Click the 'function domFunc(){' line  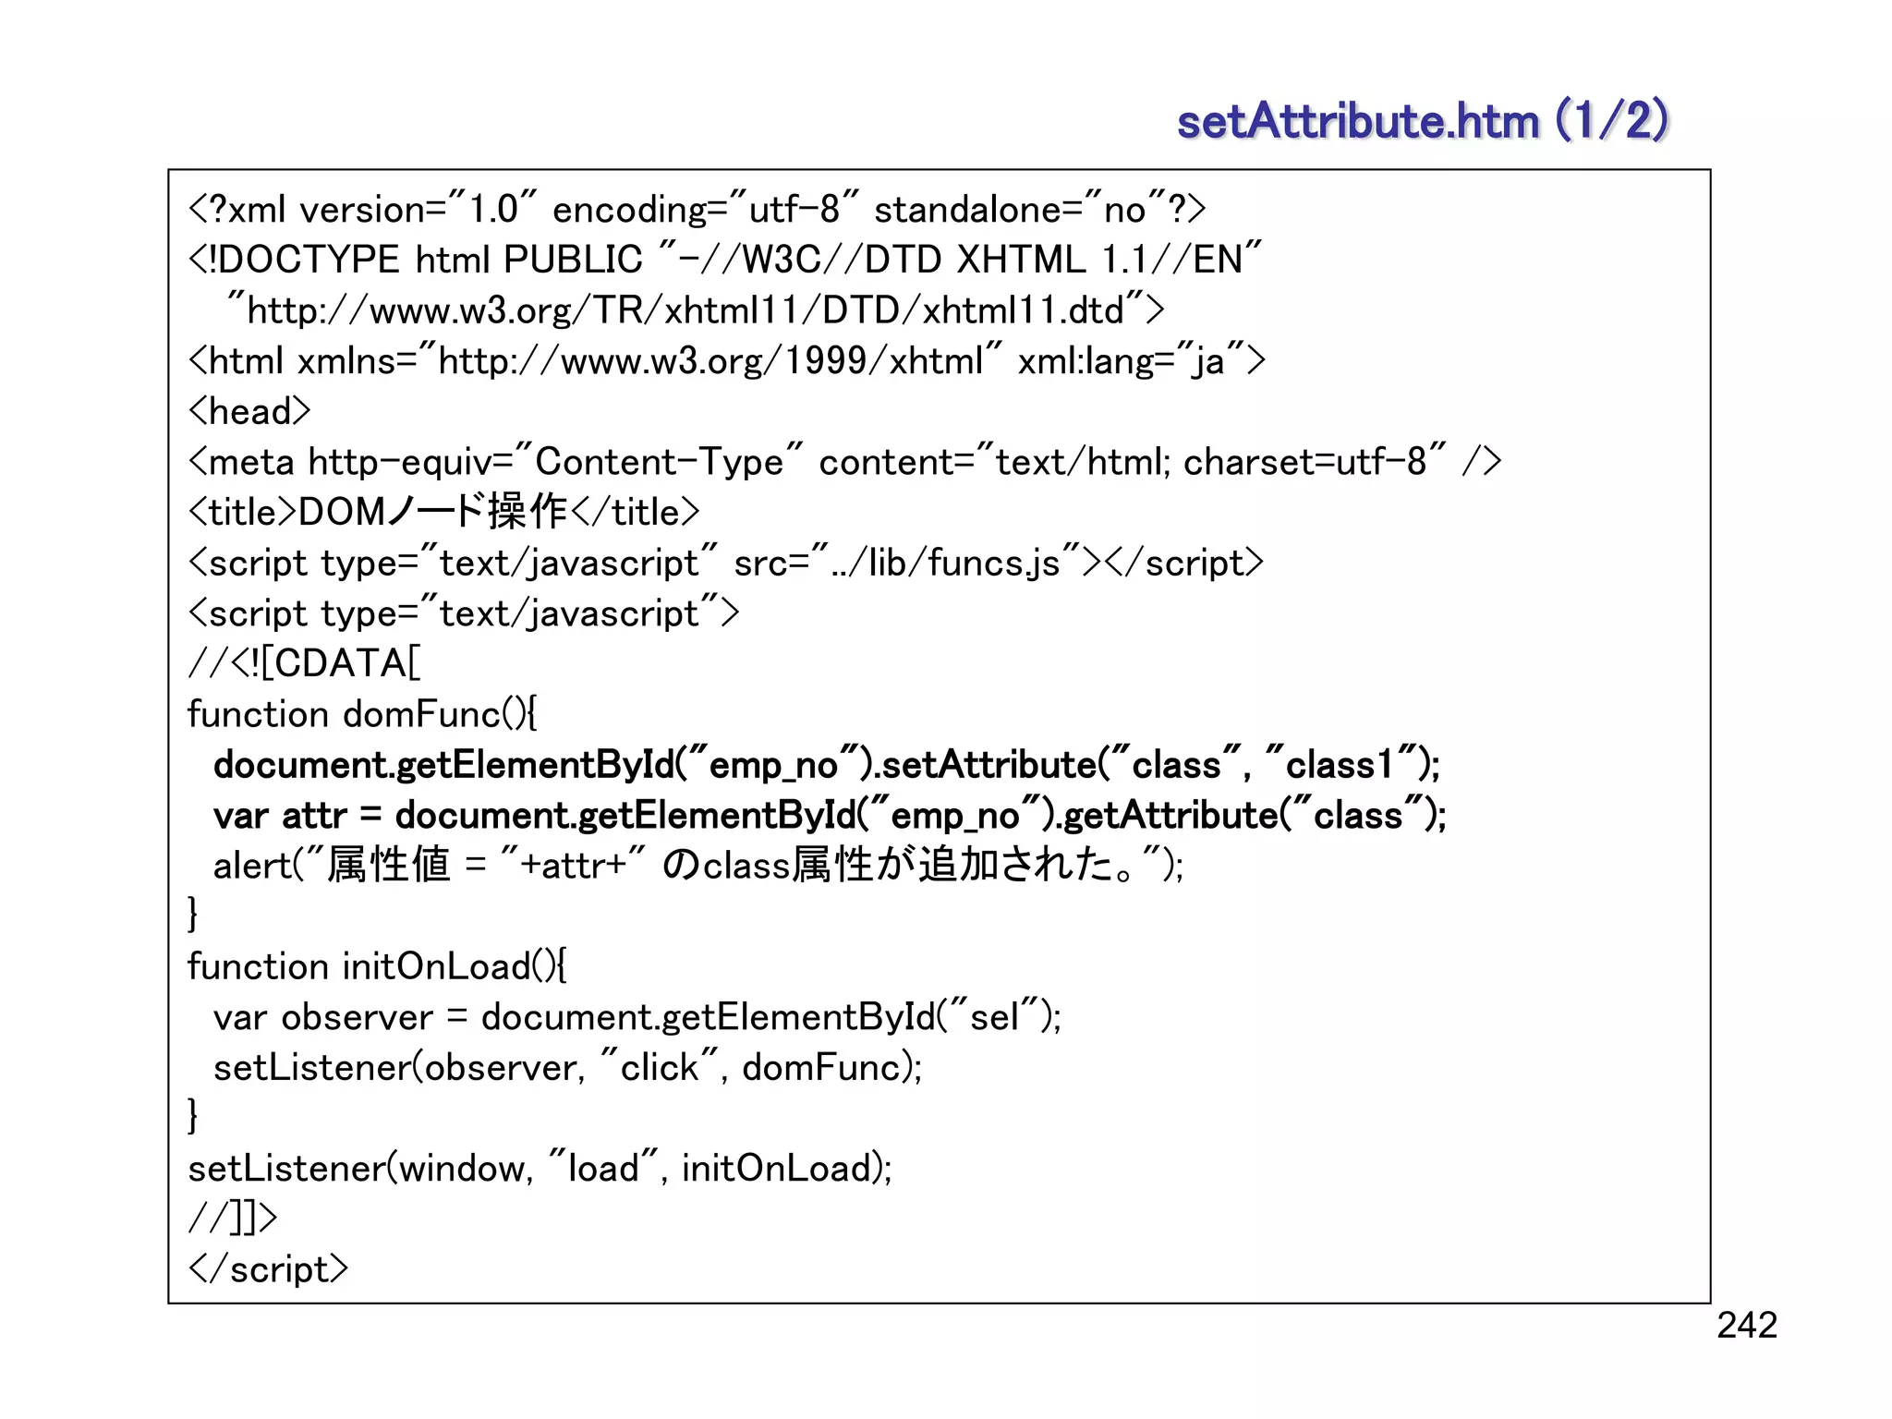tap(363, 714)
